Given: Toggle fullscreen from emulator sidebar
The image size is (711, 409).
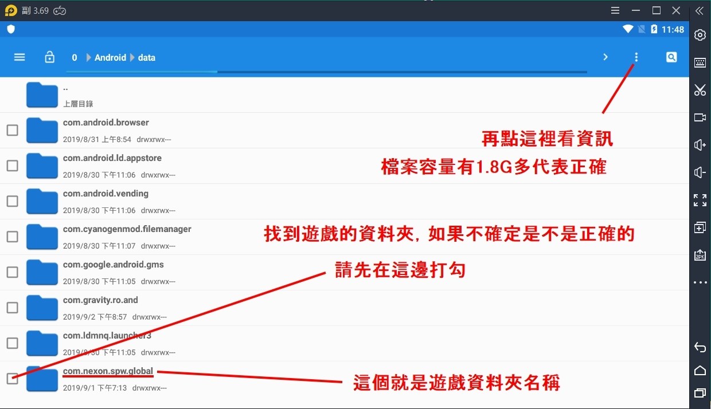Looking at the screenshot, I should (700, 200).
